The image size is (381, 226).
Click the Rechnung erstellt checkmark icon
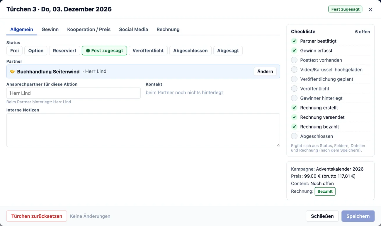(294, 108)
